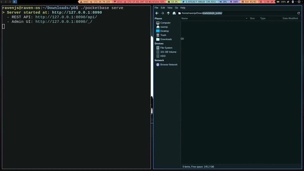Go up to parent folder
The height and width of the screenshot is (171, 304).
coord(168,13)
